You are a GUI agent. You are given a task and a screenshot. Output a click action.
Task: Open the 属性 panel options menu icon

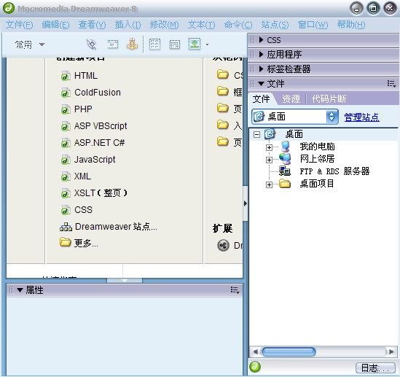point(235,290)
